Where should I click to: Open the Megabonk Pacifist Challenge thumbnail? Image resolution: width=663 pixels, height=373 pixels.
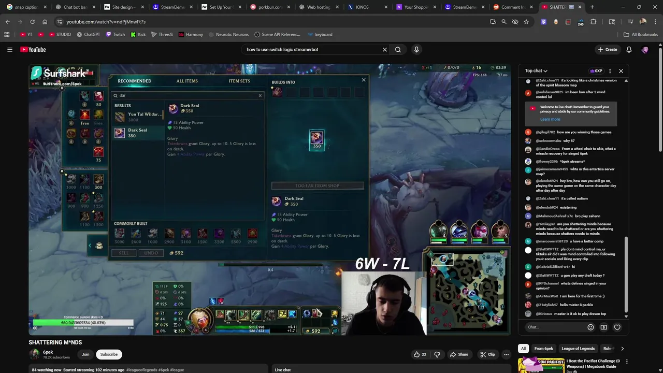[x=541, y=365]
